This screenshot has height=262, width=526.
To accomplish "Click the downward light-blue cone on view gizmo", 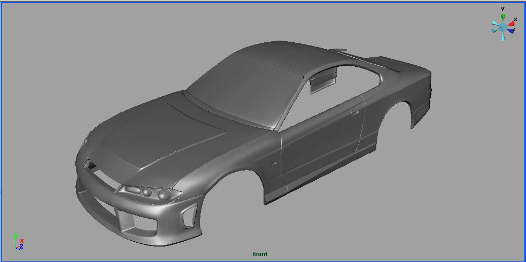I will [x=503, y=36].
